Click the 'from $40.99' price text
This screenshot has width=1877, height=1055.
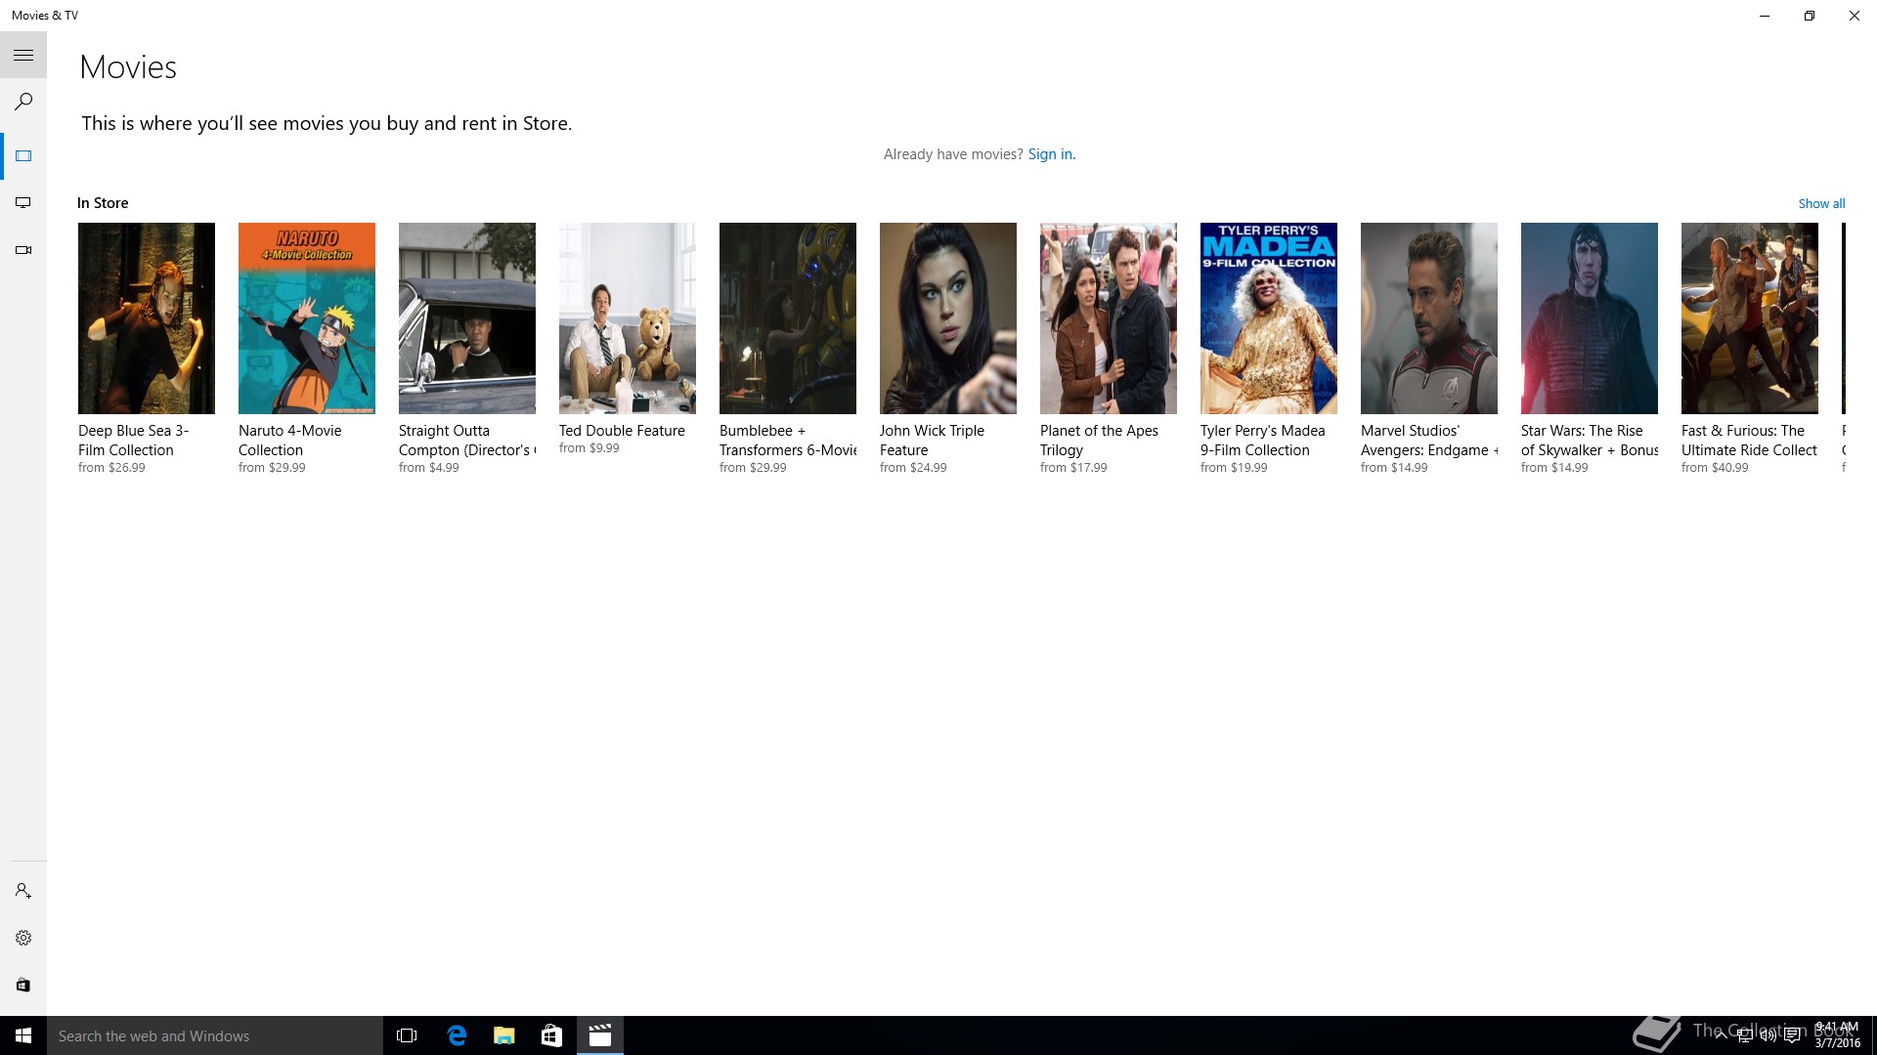pos(1715,468)
